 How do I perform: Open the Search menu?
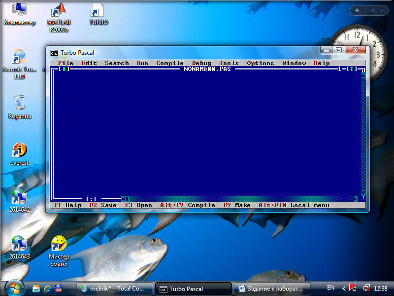[117, 63]
